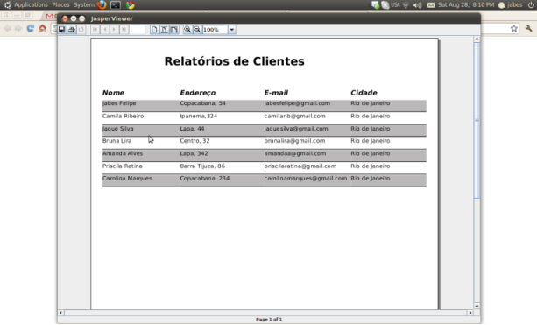
Task: Click the JasperViewer window title
Action: pyautogui.click(x=112, y=18)
